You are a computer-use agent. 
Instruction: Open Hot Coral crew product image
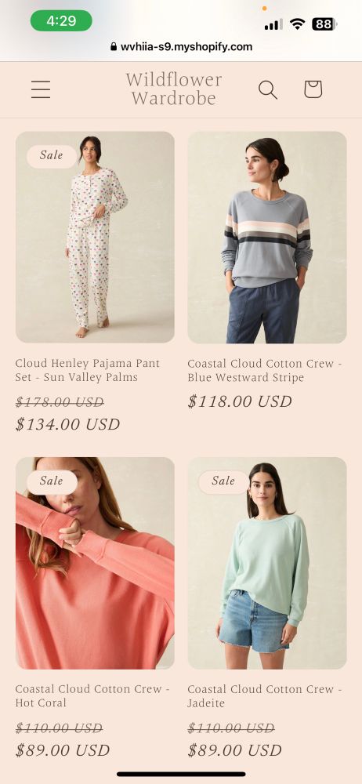tap(95, 563)
